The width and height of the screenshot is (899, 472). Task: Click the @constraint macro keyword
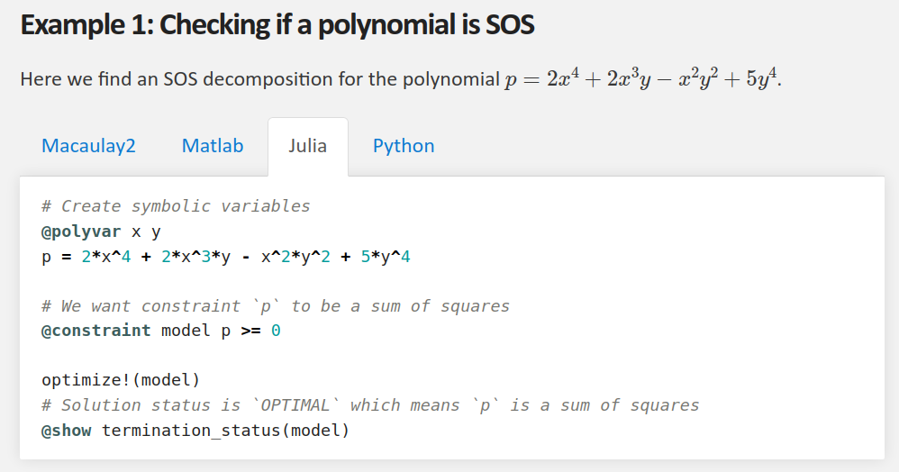point(95,331)
